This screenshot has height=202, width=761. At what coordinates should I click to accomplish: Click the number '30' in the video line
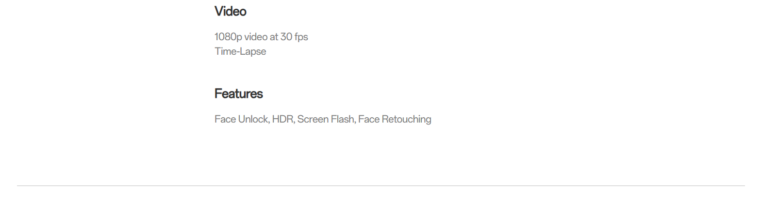(286, 37)
